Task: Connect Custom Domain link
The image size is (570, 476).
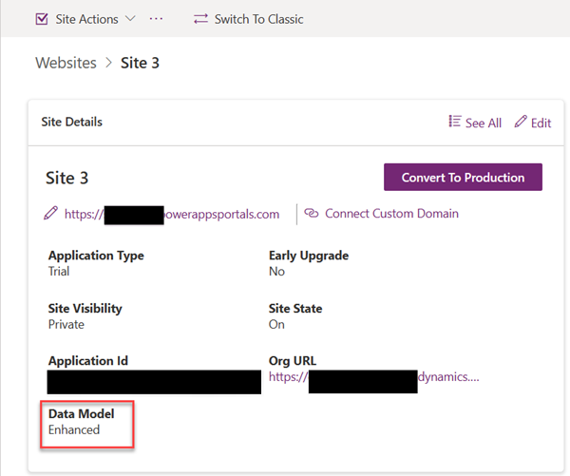Action: click(x=391, y=214)
